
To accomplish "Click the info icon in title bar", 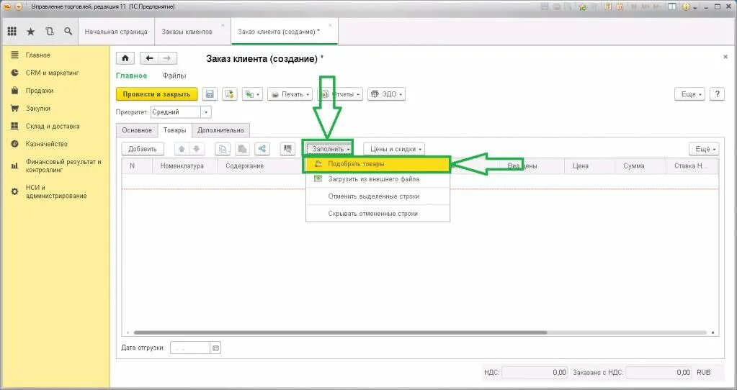I will (686, 6).
